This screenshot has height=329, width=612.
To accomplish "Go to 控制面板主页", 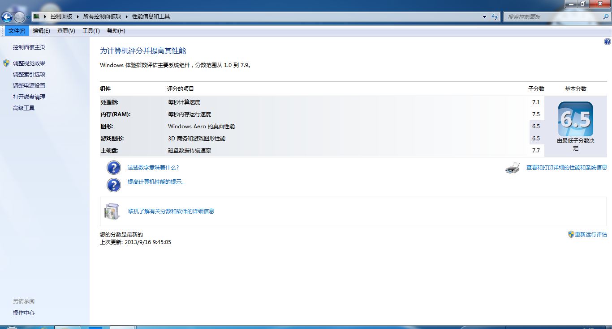I will [29, 47].
